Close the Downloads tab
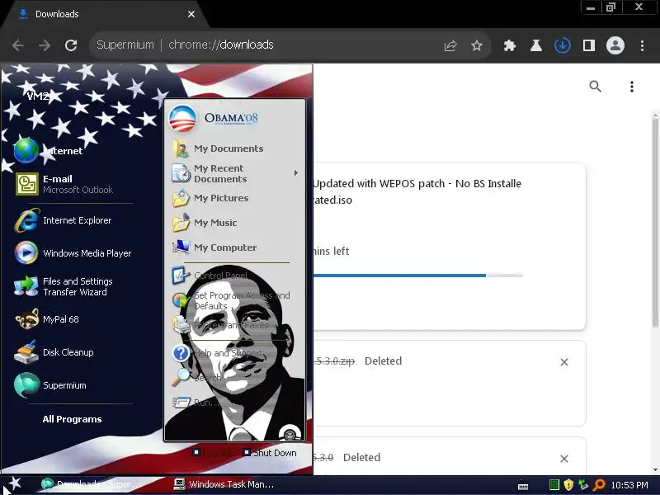660x495 pixels. 191,14
